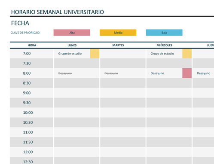Click the 10:30 time cell

pos(31,122)
